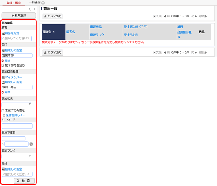
Task: Click the red delete icon under 営業本部
Action: 3,61
